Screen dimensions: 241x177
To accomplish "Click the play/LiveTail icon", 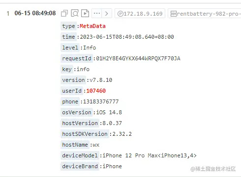I will click(85, 13).
